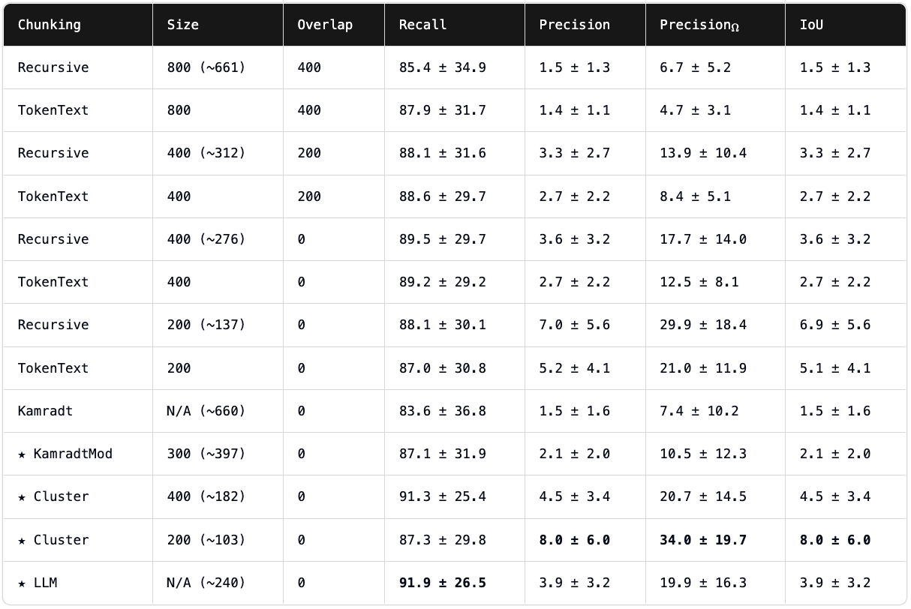911x609 pixels.
Task: Select the 800 (~661) size cell
Action: [206, 67]
